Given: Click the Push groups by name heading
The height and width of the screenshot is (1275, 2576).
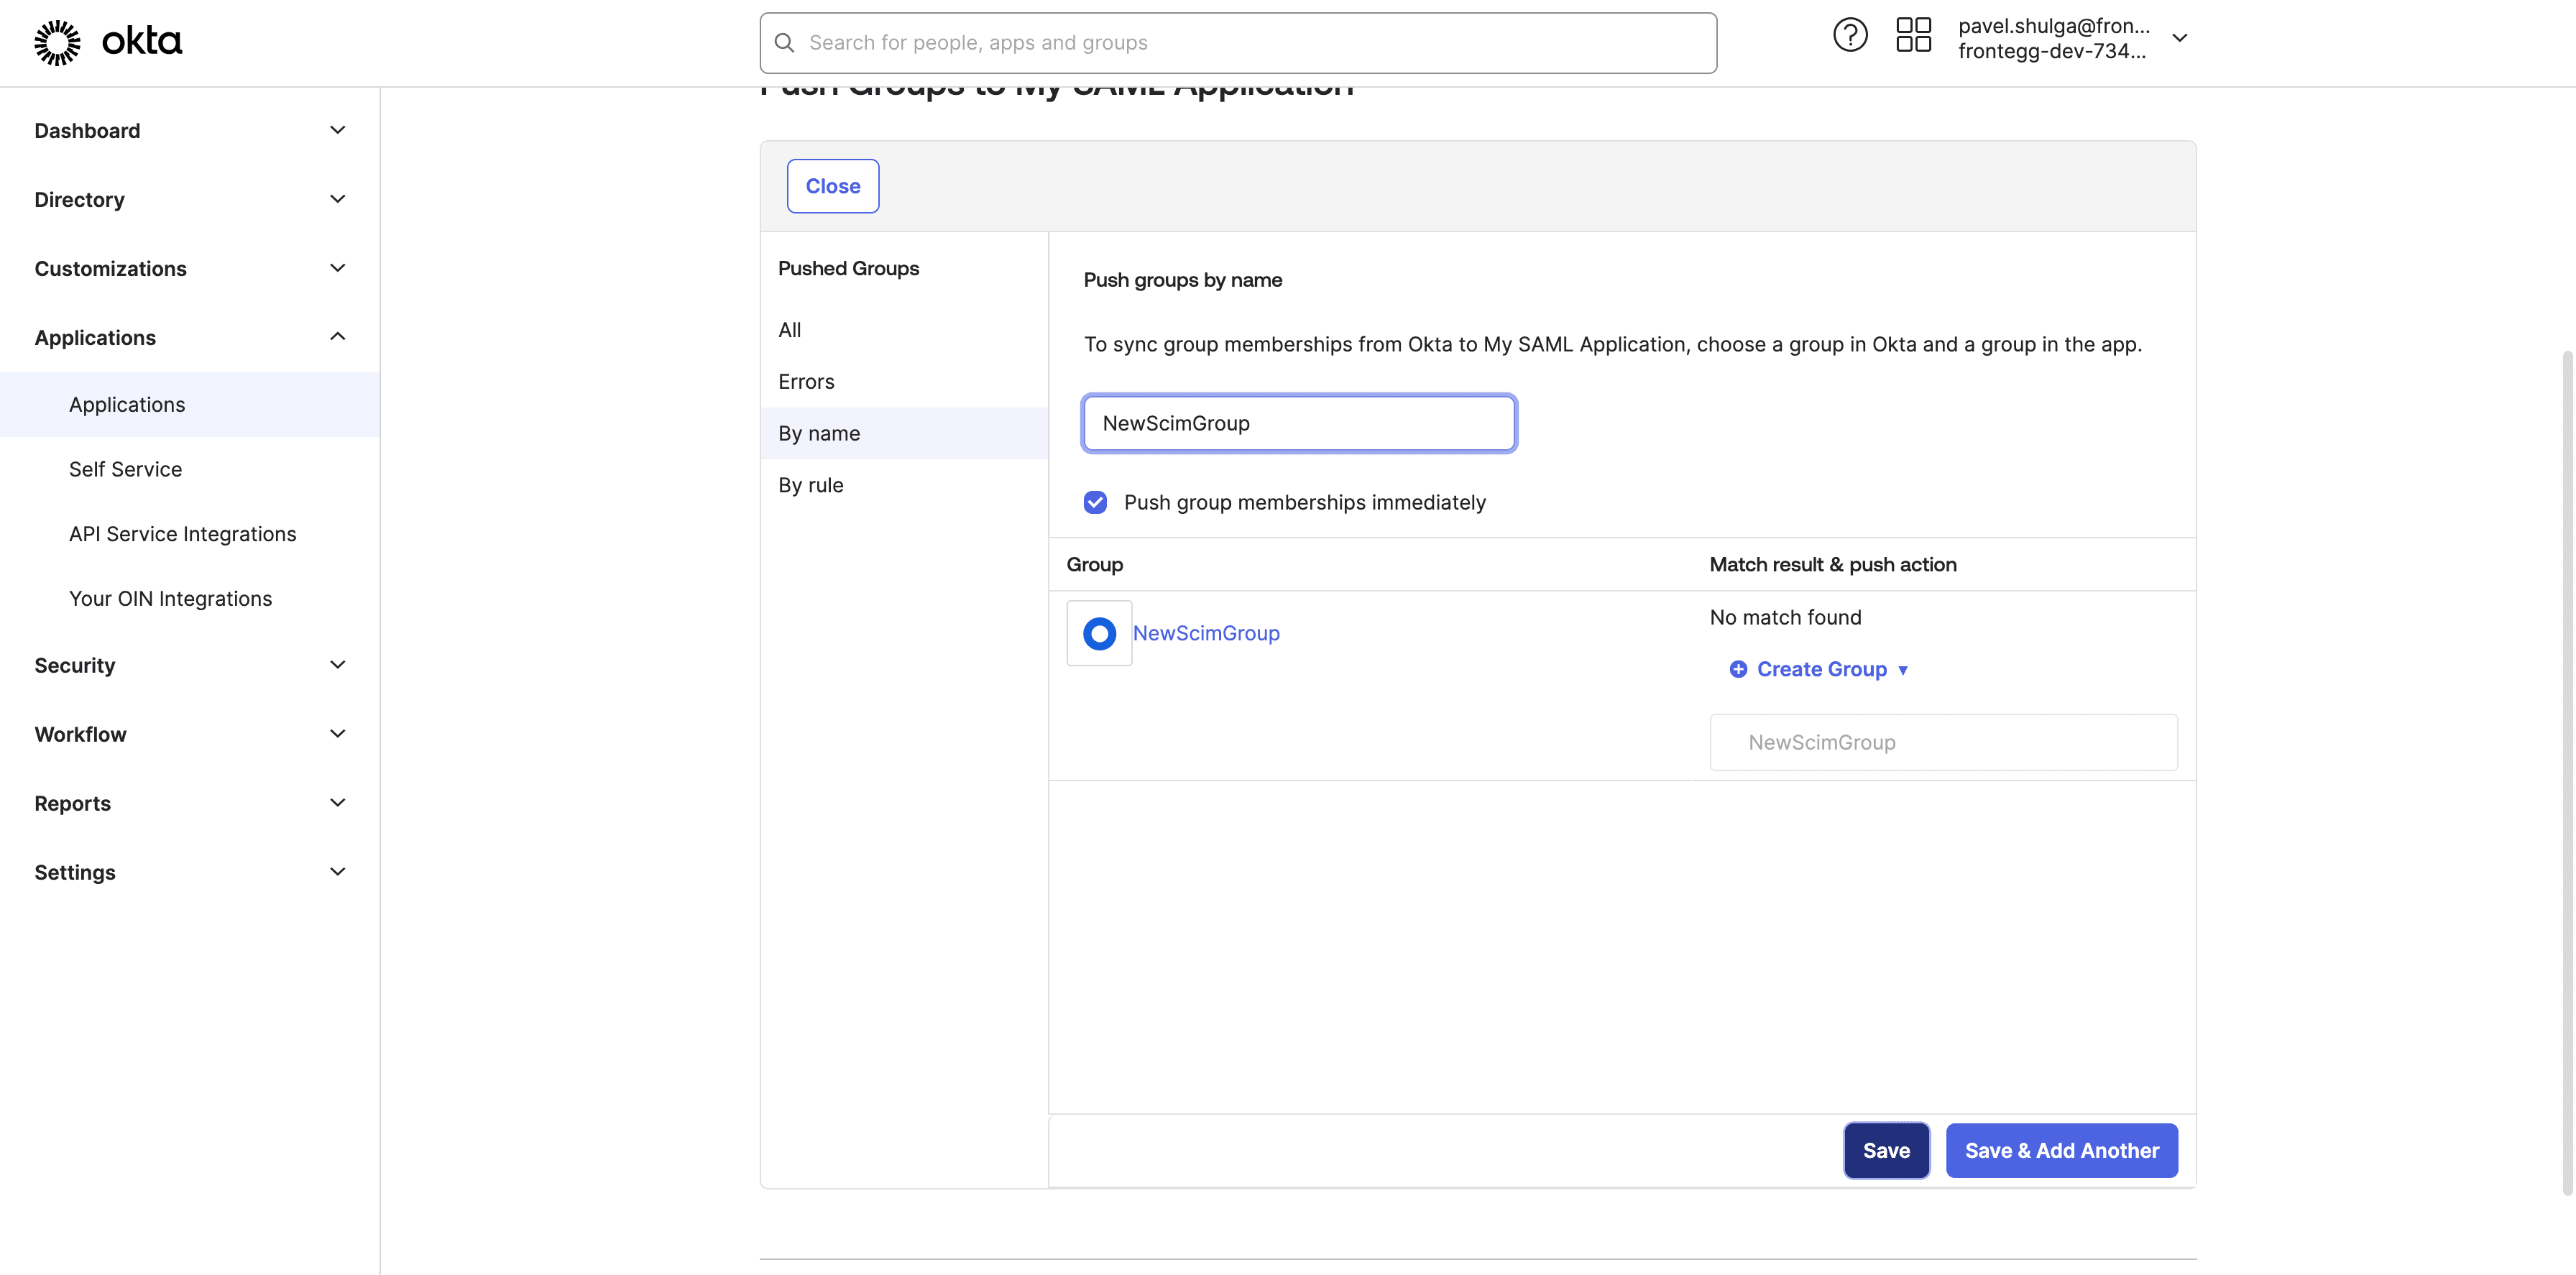Looking at the screenshot, I should click(1183, 280).
